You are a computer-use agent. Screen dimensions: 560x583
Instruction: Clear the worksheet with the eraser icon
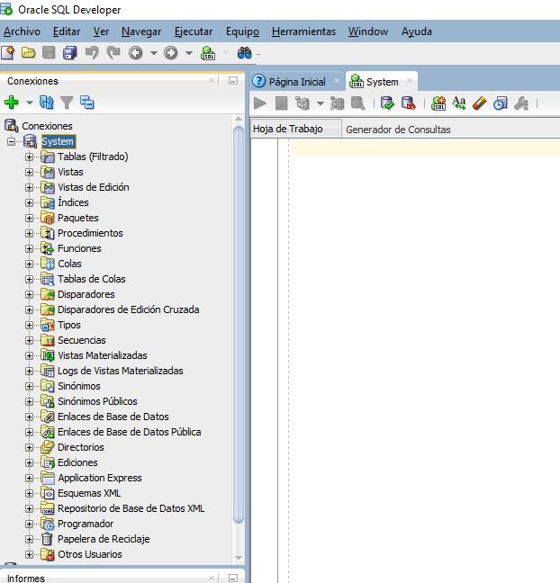[479, 103]
